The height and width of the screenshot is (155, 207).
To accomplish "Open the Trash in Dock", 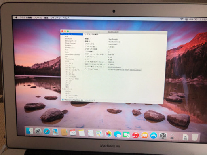I will (x=195, y=137).
